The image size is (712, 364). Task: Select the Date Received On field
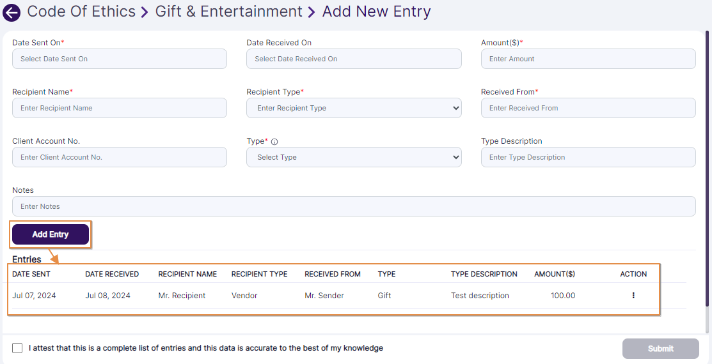354,59
